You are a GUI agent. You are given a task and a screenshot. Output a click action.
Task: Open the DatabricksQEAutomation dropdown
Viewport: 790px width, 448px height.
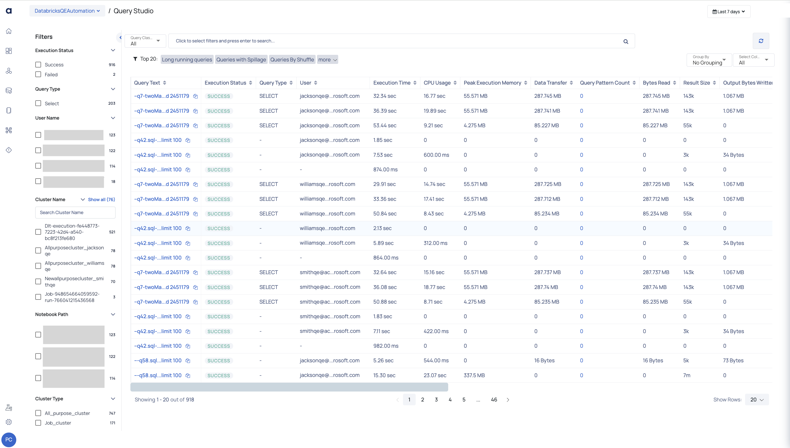[x=67, y=11]
